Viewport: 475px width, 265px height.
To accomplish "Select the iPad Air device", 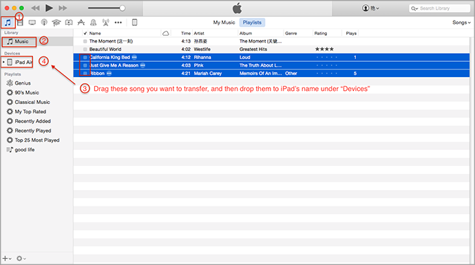I will tap(20, 62).
